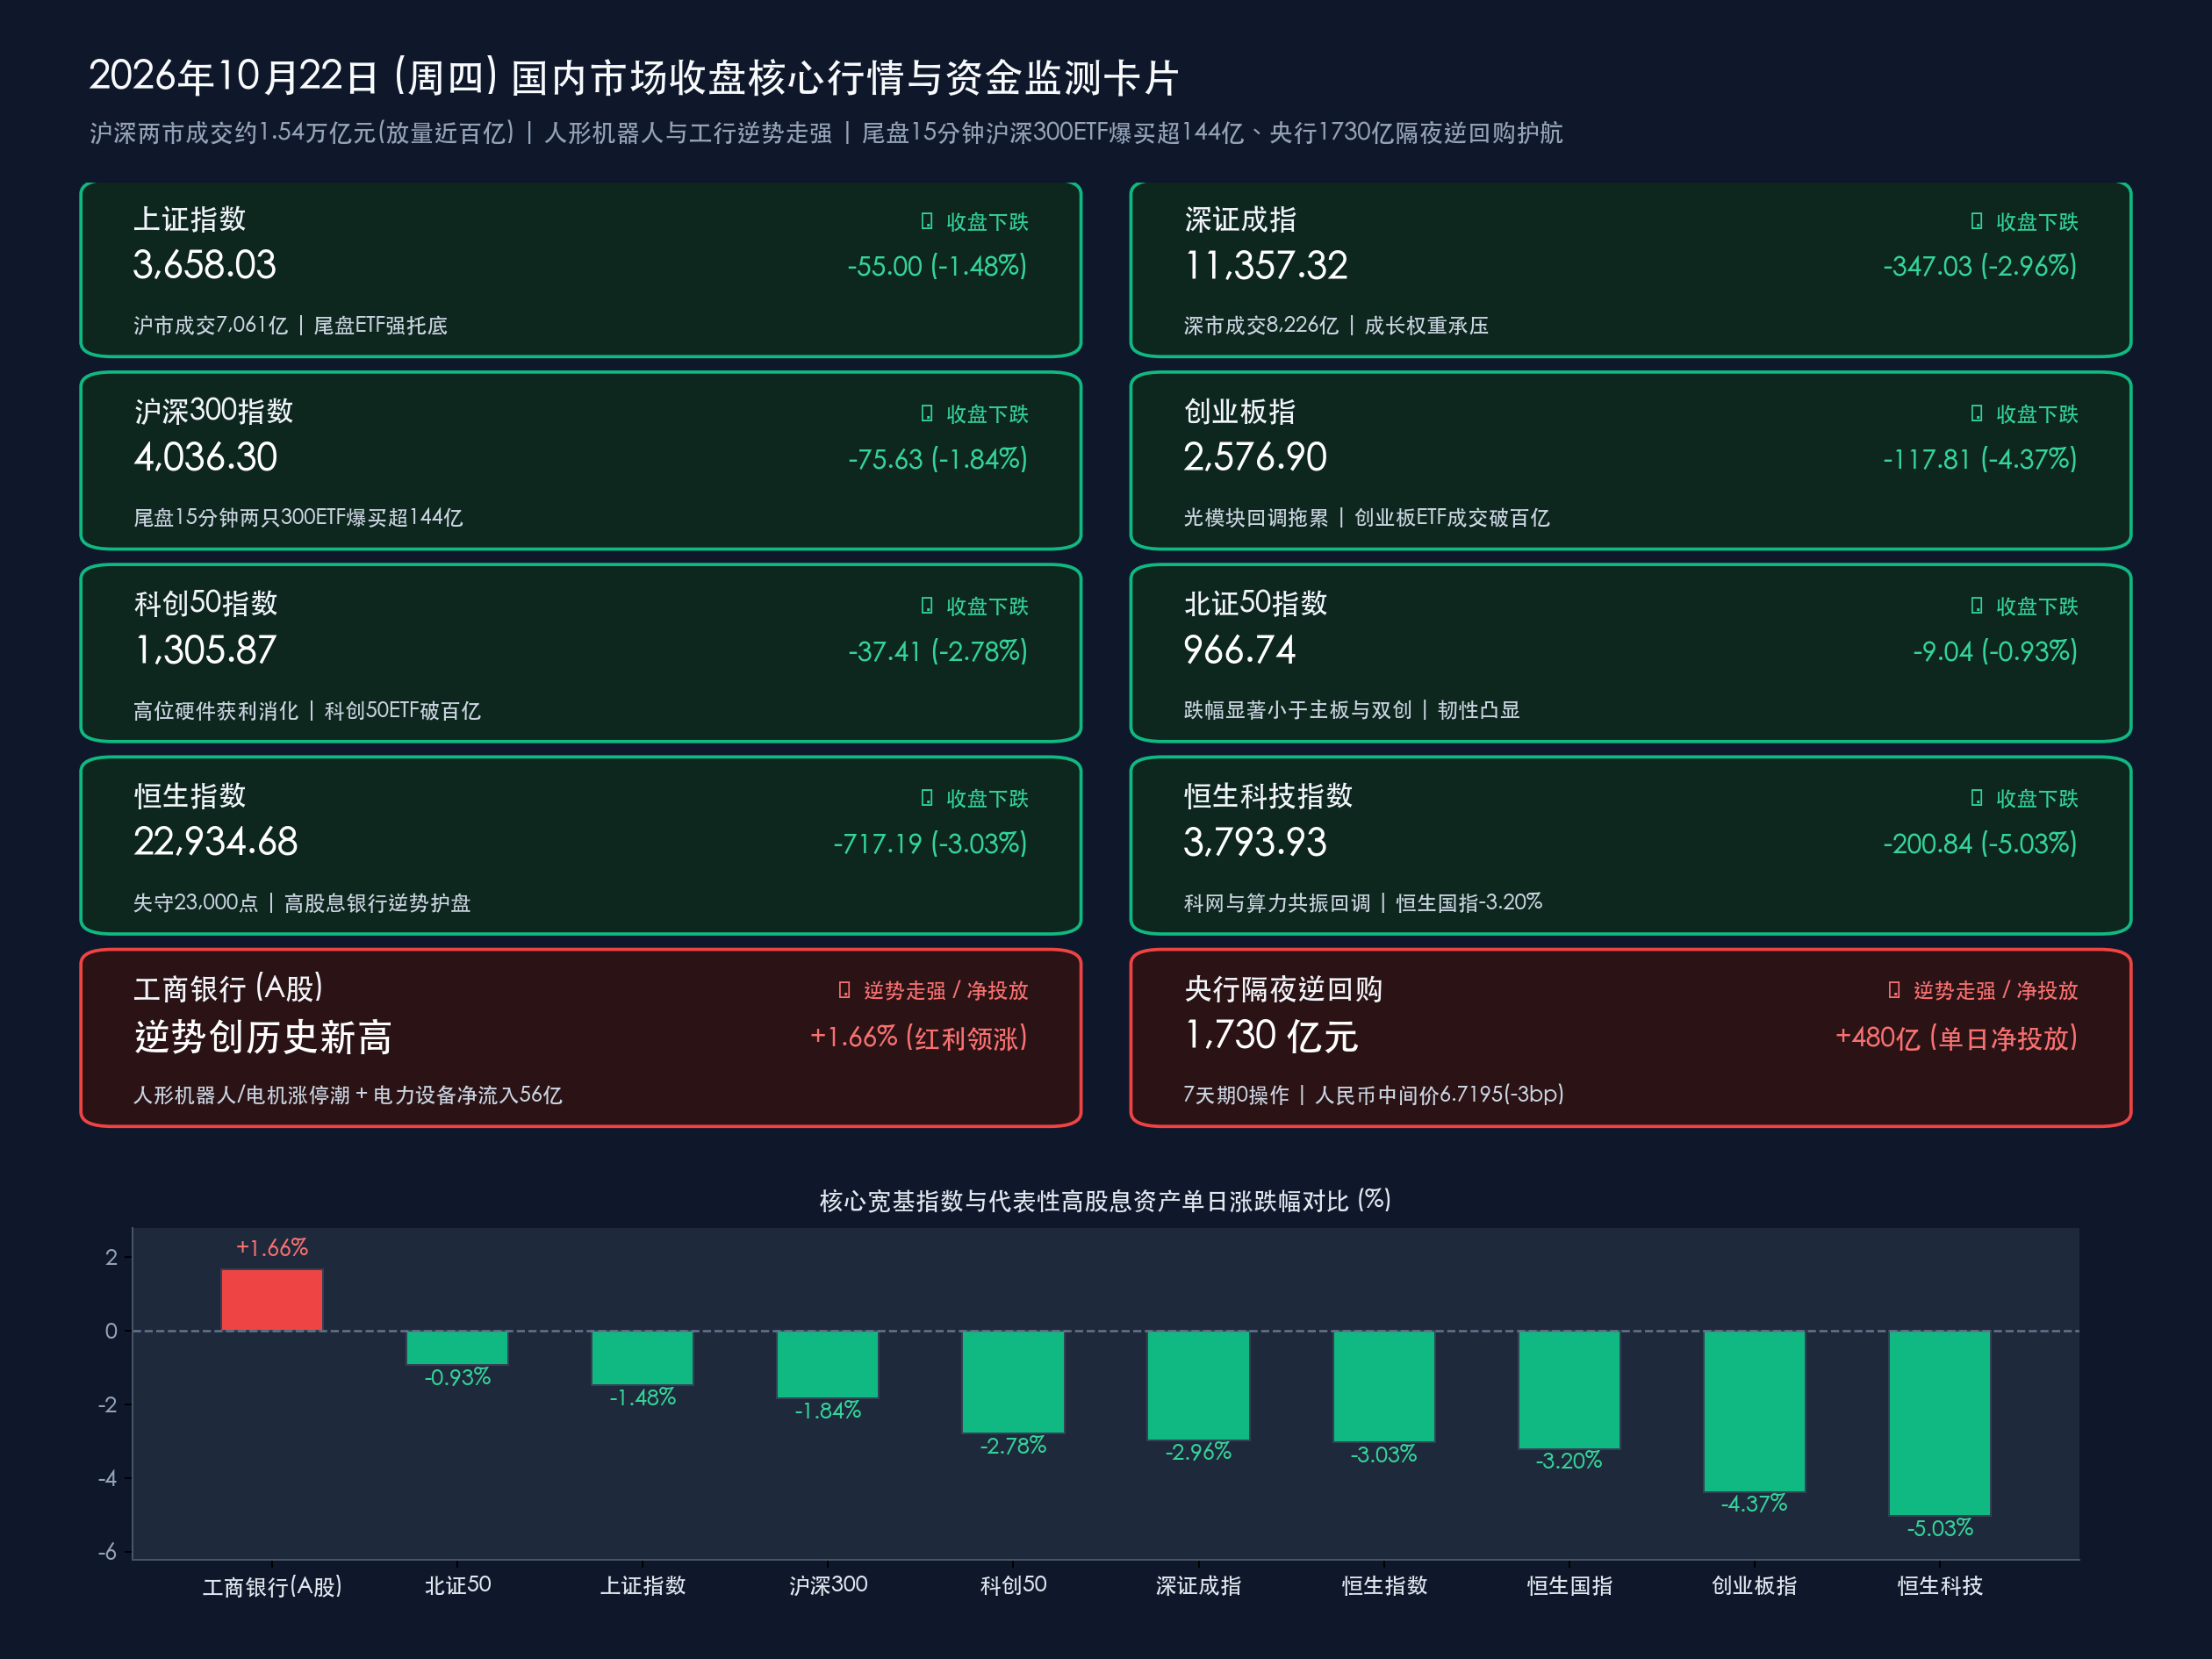Click the 恒生国指 -3.20% bar
Viewport: 2212px width, 1659px height.
coord(1569,1390)
